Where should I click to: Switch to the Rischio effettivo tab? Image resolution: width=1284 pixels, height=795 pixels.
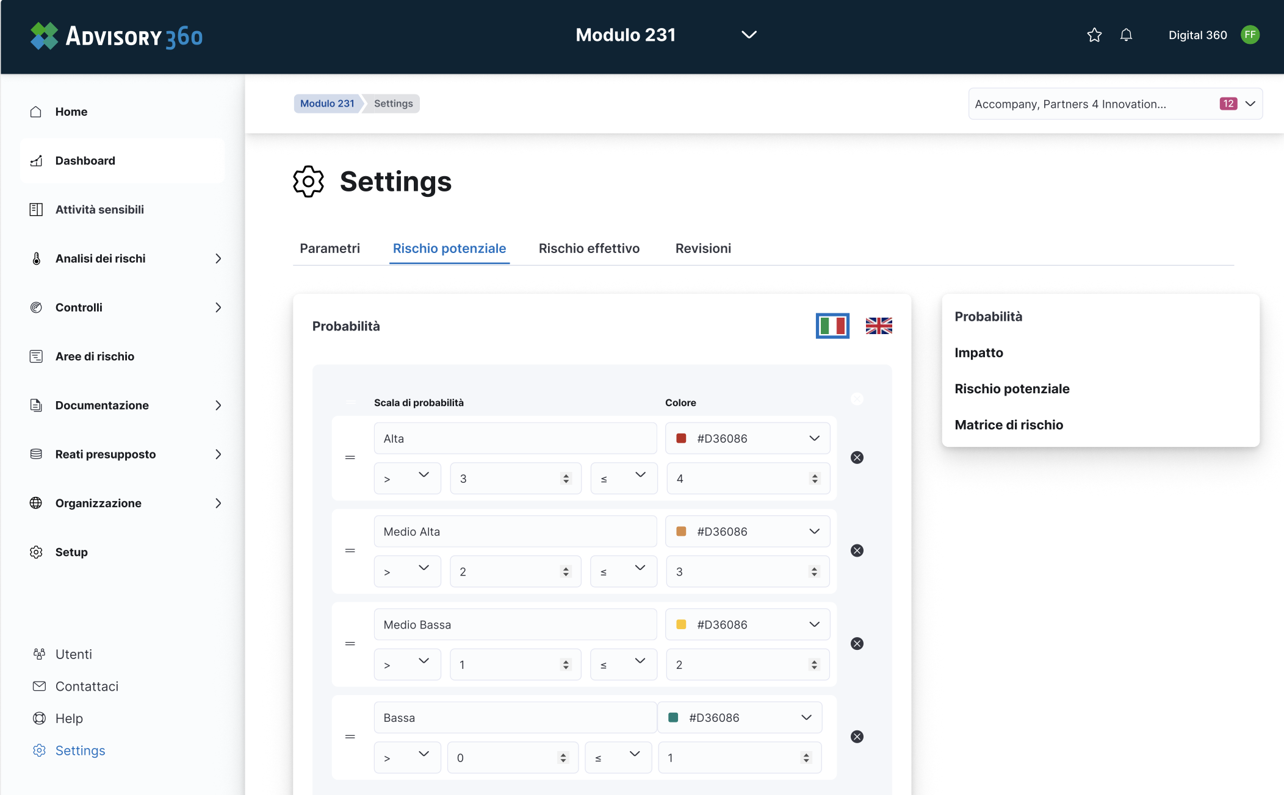[x=589, y=249]
